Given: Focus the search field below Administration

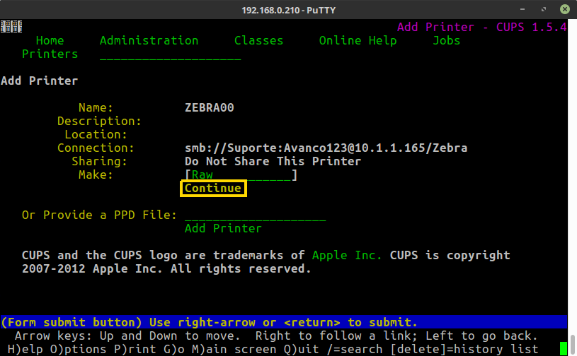Looking at the screenshot, I should point(170,55).
